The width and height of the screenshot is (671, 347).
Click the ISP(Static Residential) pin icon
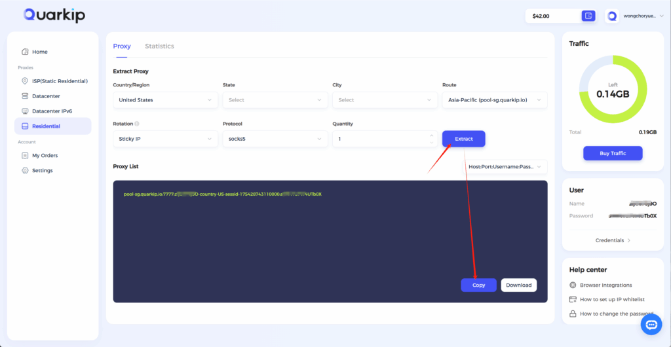coord(25,81)
